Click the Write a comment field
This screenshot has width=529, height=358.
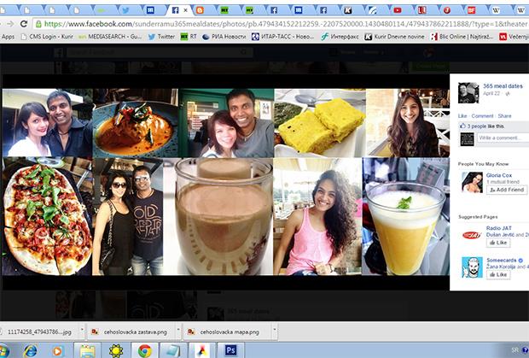tap(499, 138)
